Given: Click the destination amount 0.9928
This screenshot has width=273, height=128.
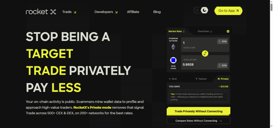Looking at the screenshot, I should (188, 65).
